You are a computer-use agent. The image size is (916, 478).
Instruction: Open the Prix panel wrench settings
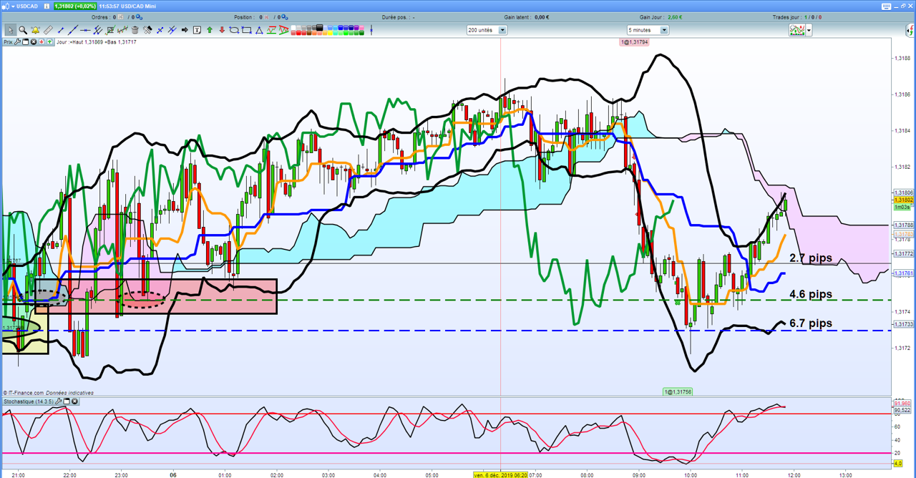(x=18, y=42)
